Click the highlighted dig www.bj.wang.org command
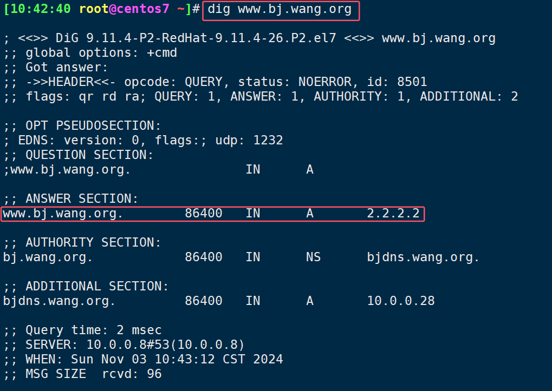The width and height of the screenshot is (552, 391). click(x=280, y=10)
